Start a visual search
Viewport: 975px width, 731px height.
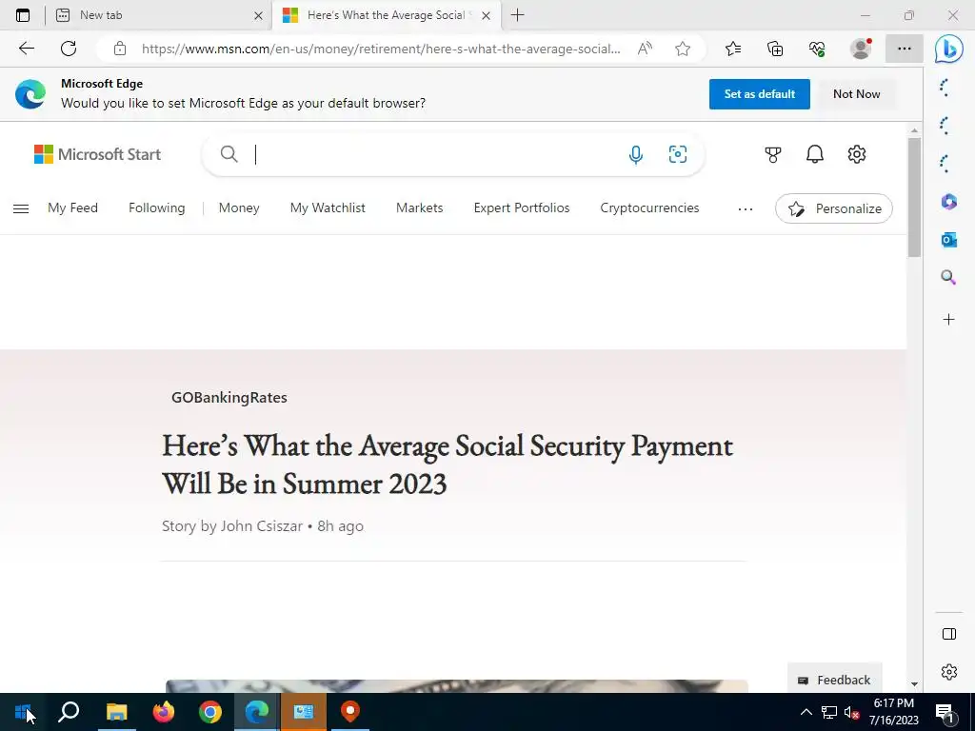point(678,154)
